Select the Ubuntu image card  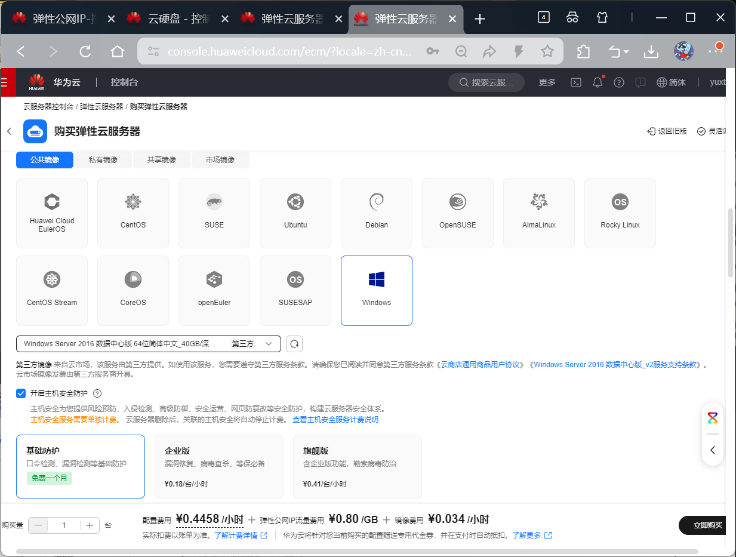[295, 213]
